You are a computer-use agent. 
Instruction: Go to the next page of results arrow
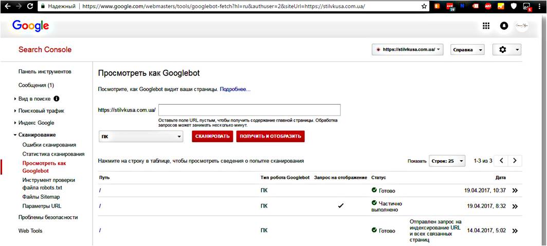[x=515, y=161]
